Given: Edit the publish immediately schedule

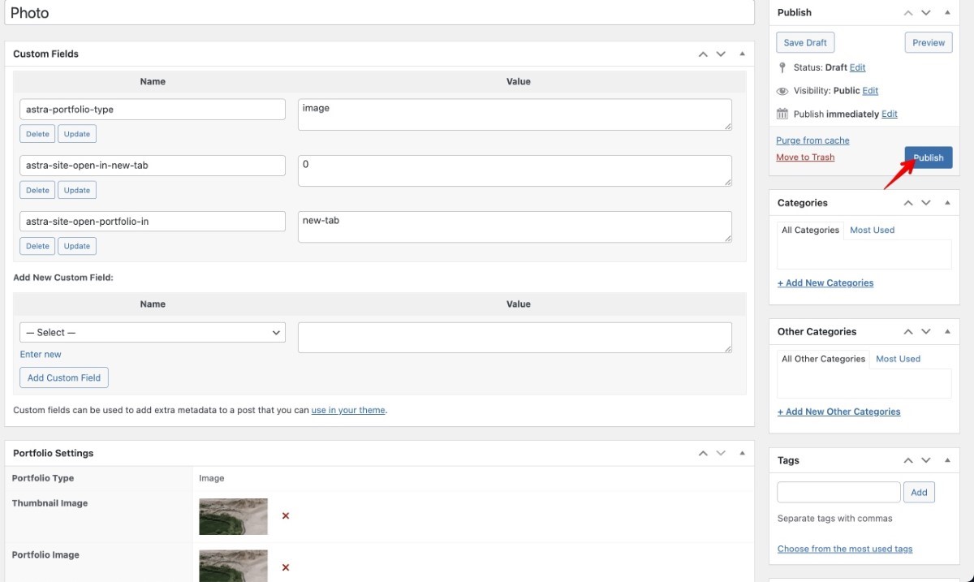Looking at the screenshot, I should (890, 114).
